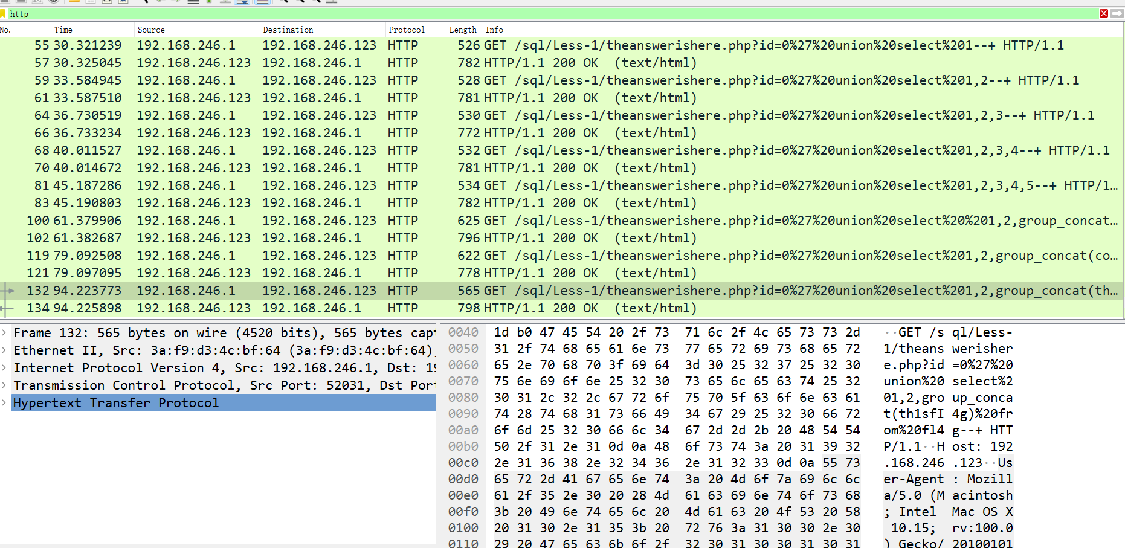1125x548 pixels.
Task: Clear the http display filter
Action: pyautogui.click(x=1104, y=13)
